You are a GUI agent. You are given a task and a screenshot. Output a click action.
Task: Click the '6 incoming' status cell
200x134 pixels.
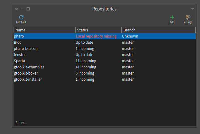tap(85, 73)
